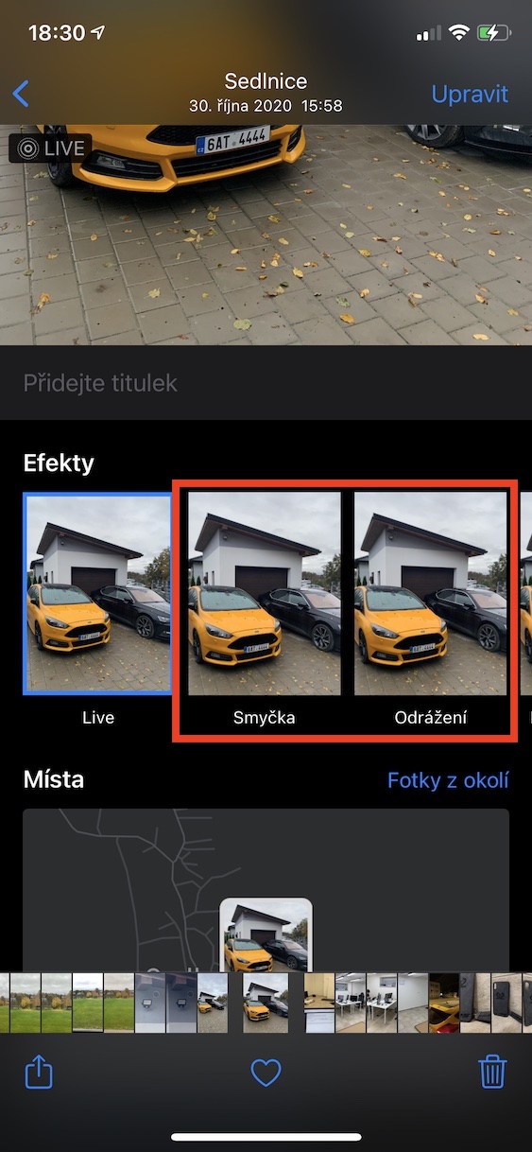Tap the LIVE badge on the photo
Screen dimensions: 532x1152
click(x=50, y=148)
